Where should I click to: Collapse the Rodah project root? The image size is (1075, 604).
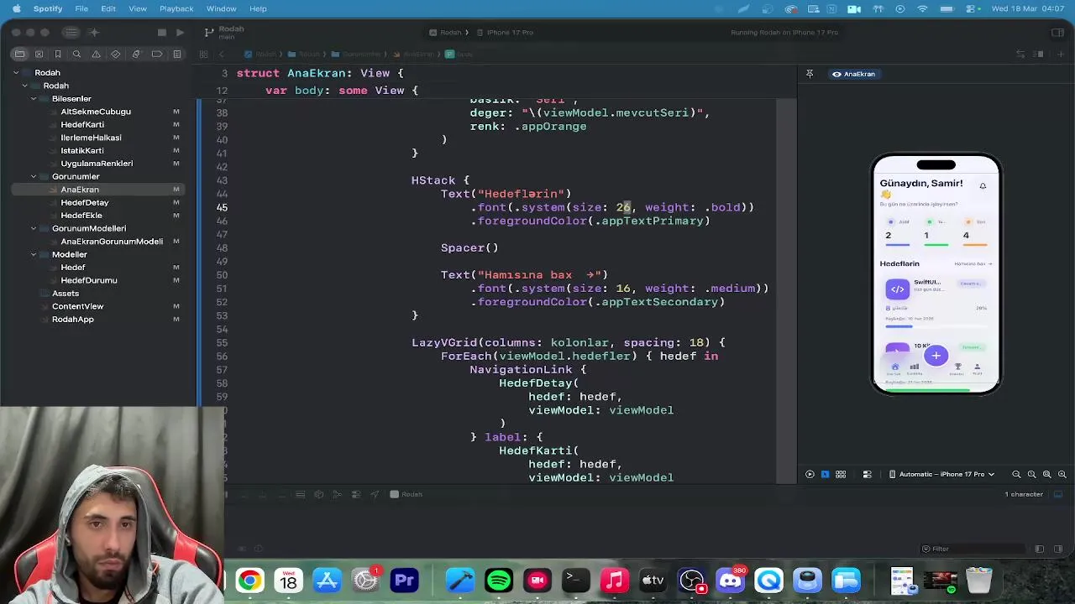pyautogui.click(x=16, y=73)
